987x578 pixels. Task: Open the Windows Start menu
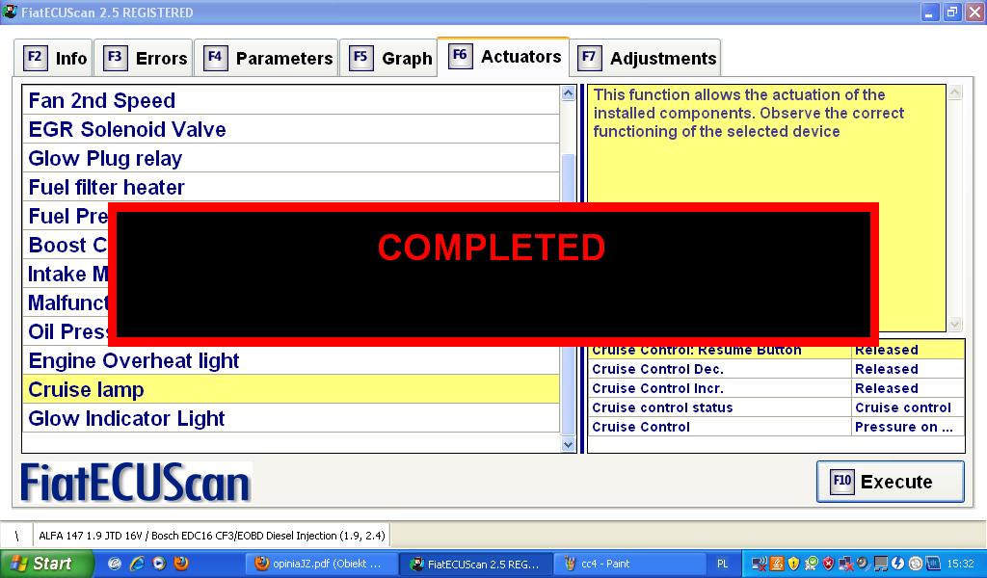[x=45, y=564]
